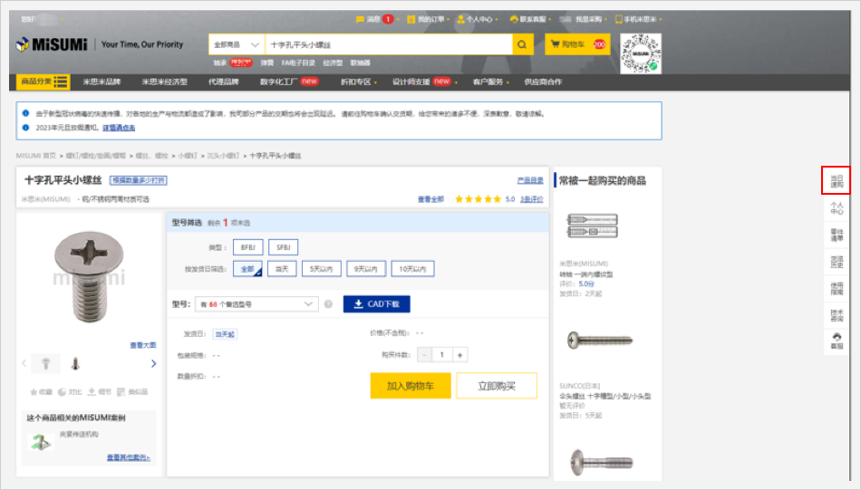
Task: Click the help question mark beside 型号
Action: (328, 304)
